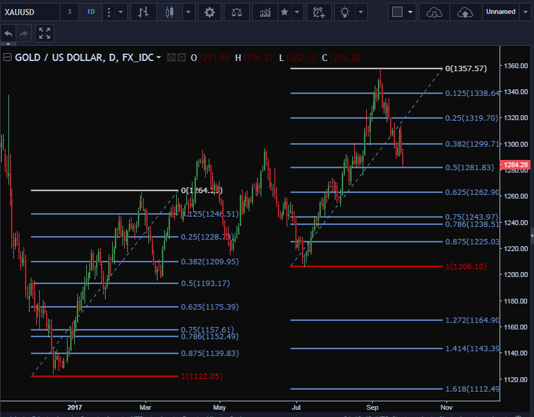Toggle fullscreen mode for the chart

pyautogui.click(x=44, y=34)
